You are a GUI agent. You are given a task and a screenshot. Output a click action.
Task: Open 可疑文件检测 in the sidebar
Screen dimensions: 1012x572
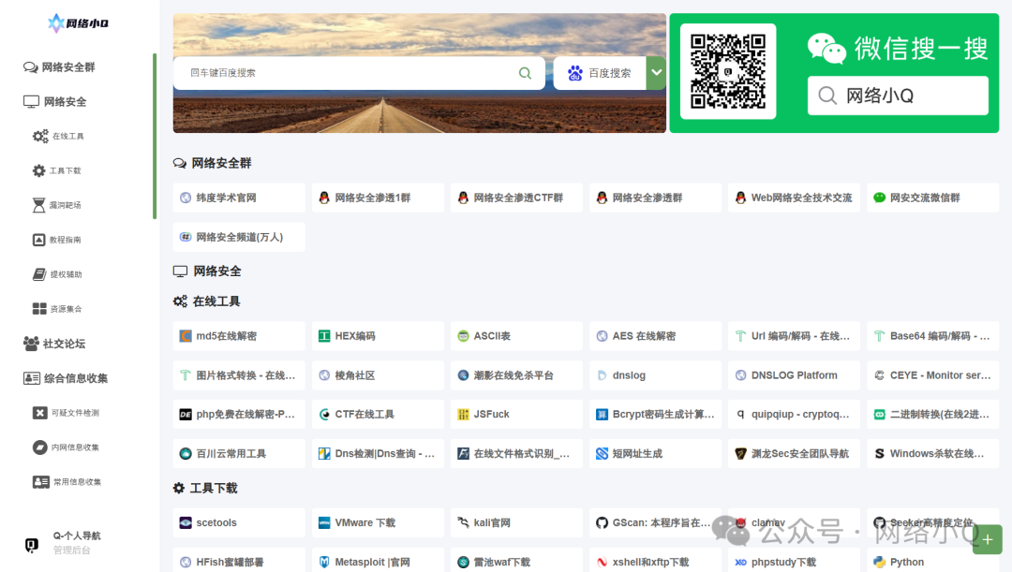[67, 413]
